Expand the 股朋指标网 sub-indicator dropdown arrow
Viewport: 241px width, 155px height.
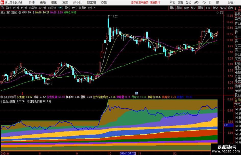click(x=2, y=97)
